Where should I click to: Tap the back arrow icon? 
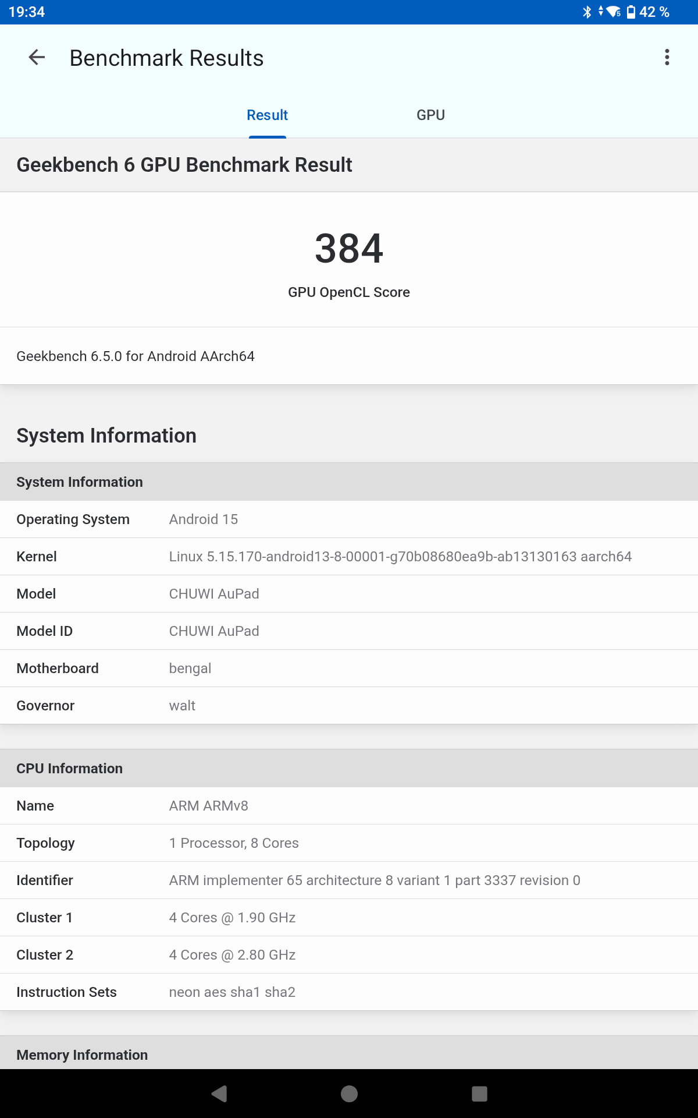[37, 57]
